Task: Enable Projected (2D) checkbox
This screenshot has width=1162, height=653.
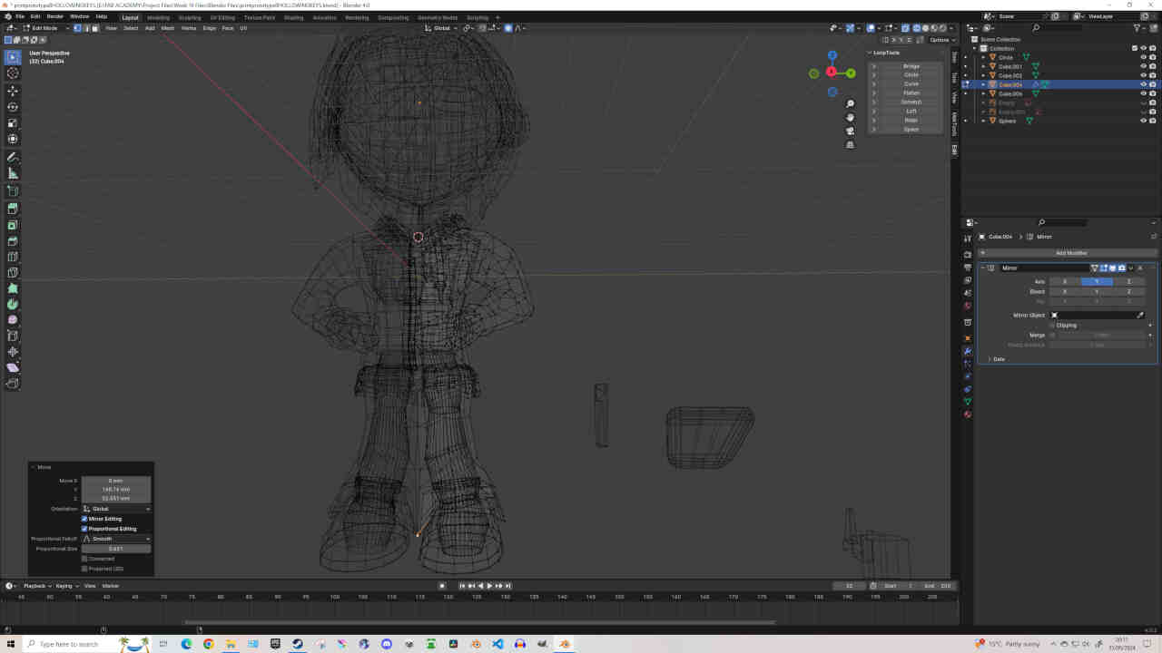Action: (84, 569)
